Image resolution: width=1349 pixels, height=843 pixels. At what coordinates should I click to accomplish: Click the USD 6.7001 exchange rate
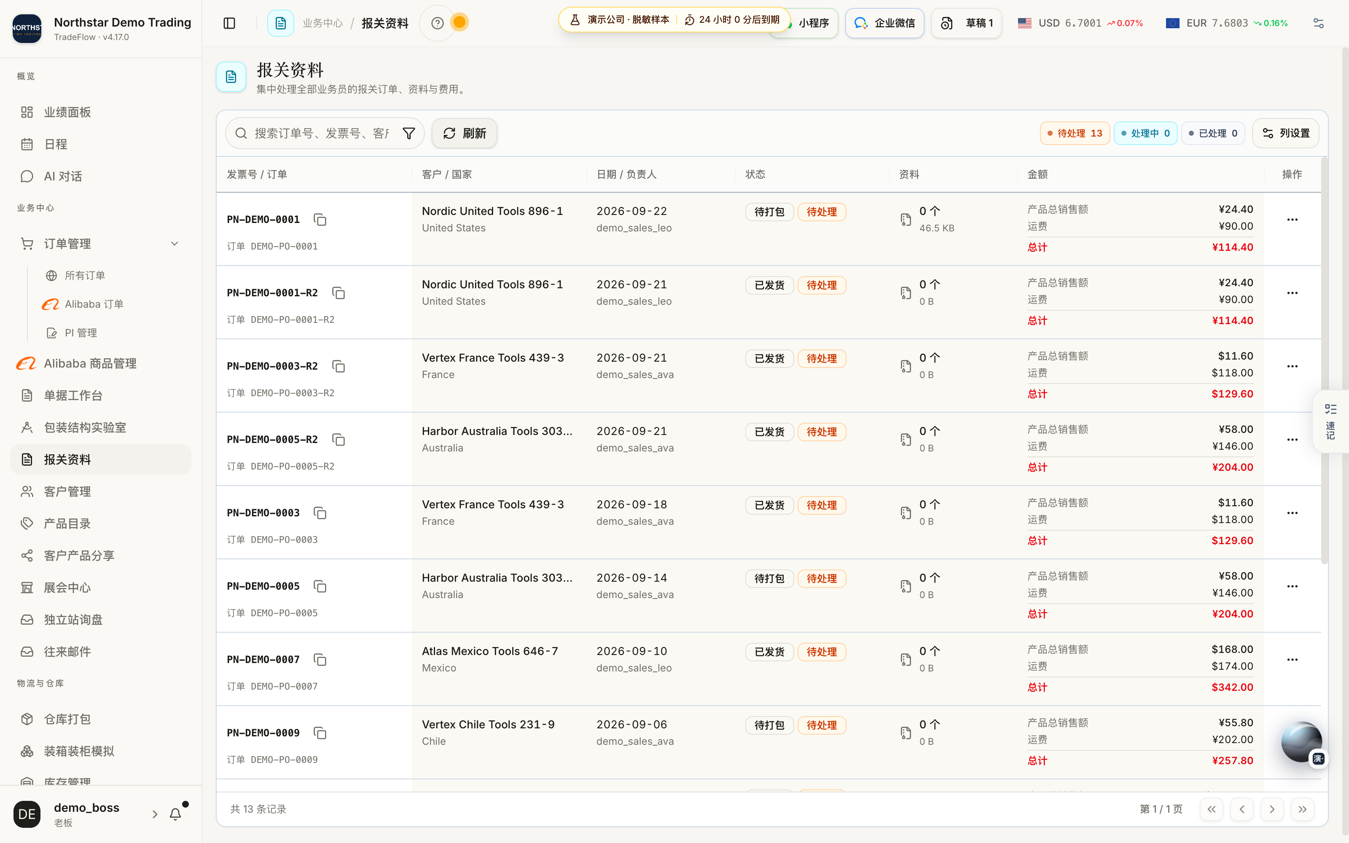coord(1080,23)
